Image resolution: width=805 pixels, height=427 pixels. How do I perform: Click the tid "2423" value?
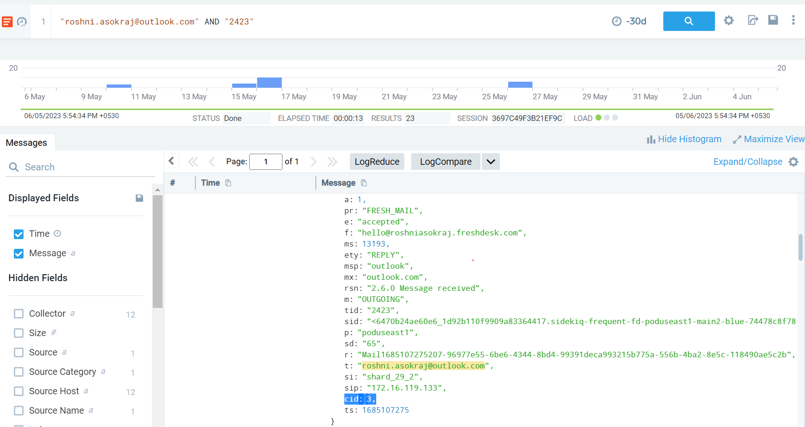[x=381, y=310]
